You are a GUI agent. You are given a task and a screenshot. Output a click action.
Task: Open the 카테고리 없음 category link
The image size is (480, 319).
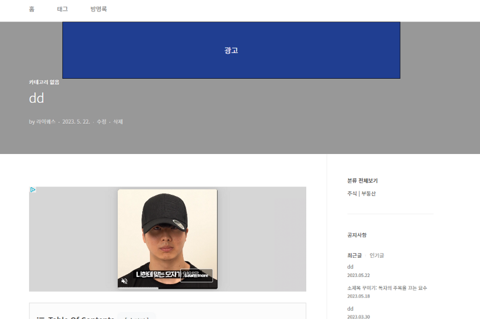44,82
